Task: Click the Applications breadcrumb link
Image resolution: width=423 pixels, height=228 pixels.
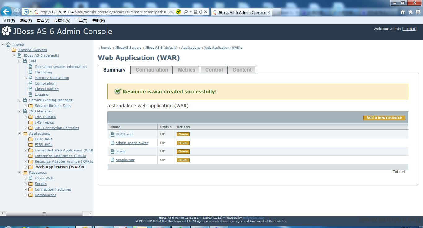Action: [x=191, y=48]
